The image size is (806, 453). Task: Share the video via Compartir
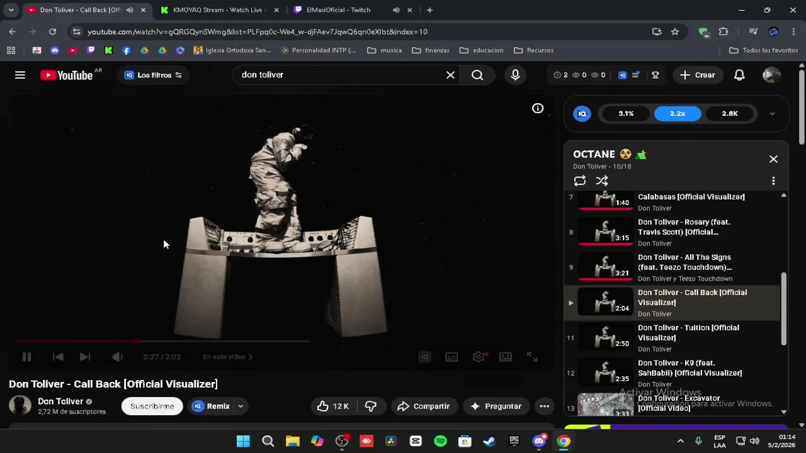[423, 406]
